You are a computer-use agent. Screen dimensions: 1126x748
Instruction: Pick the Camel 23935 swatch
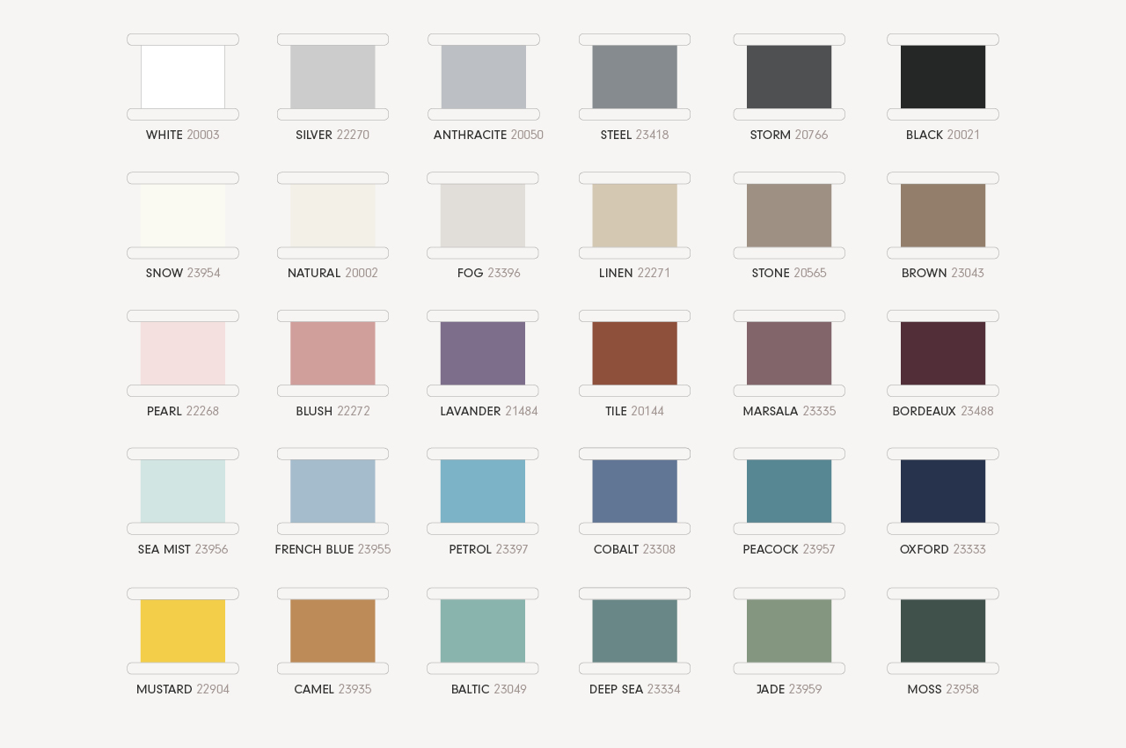[x=333, y=631]
